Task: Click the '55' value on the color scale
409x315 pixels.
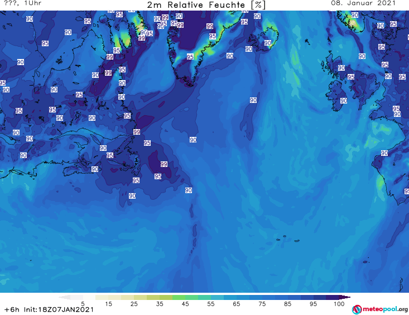Action: point(210,304)
